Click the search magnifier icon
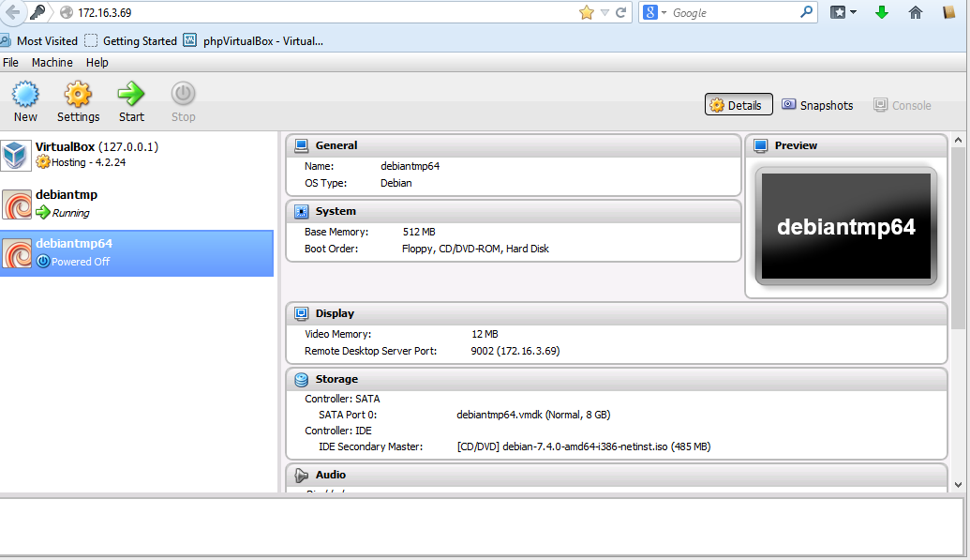The image size is (970, 560). pyautogui.click(x=806, y=12)
